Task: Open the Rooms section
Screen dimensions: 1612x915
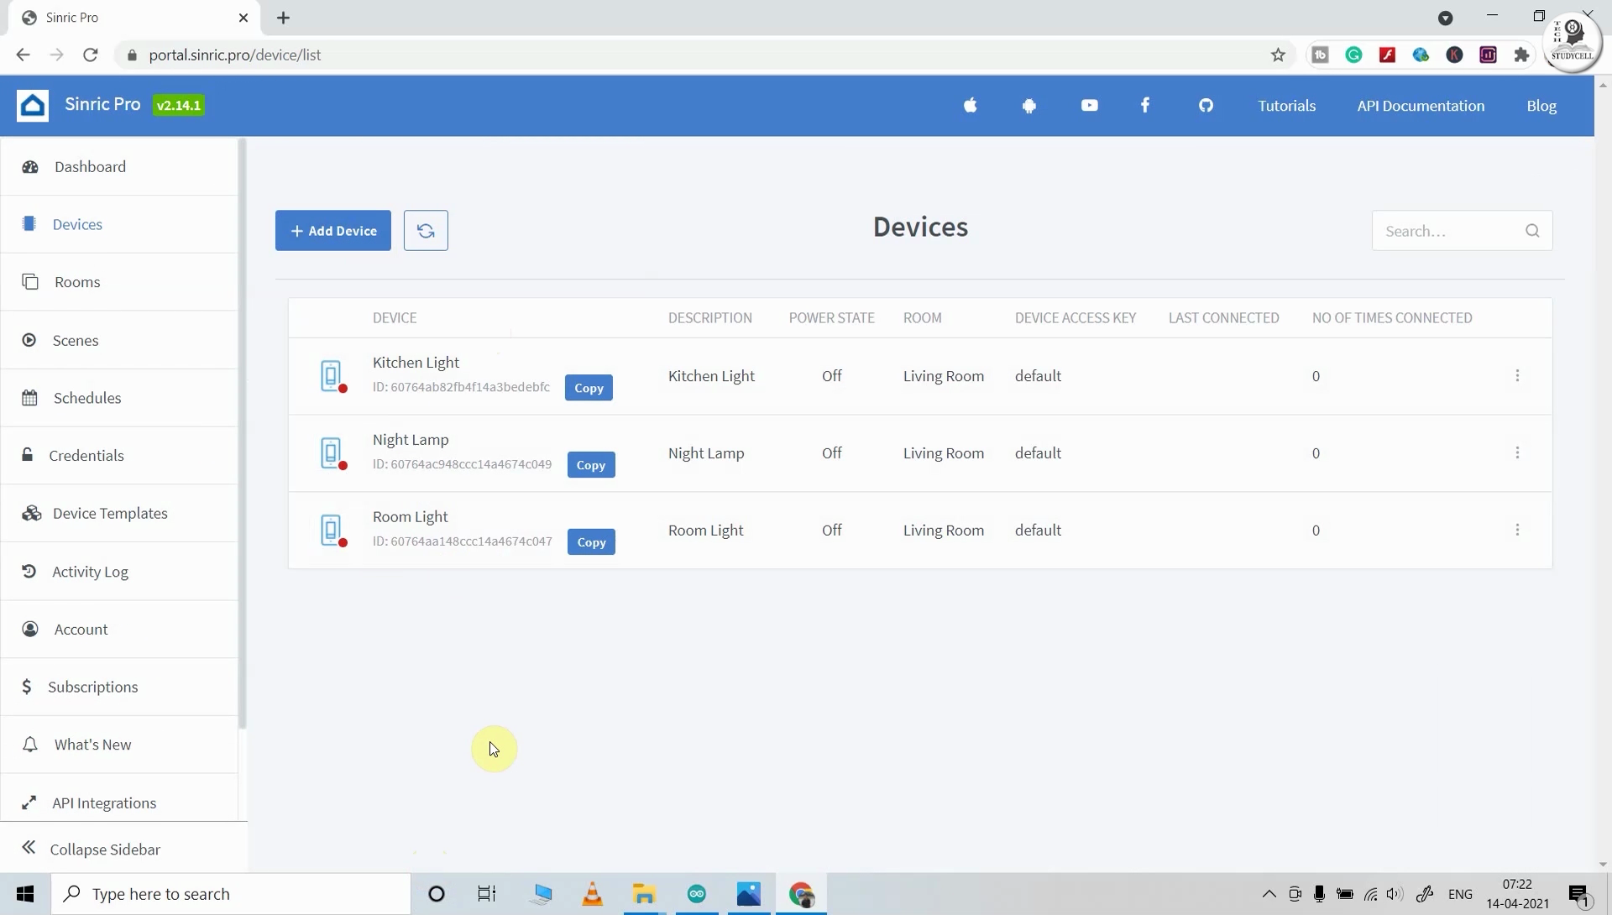Action: pos(76,281)
